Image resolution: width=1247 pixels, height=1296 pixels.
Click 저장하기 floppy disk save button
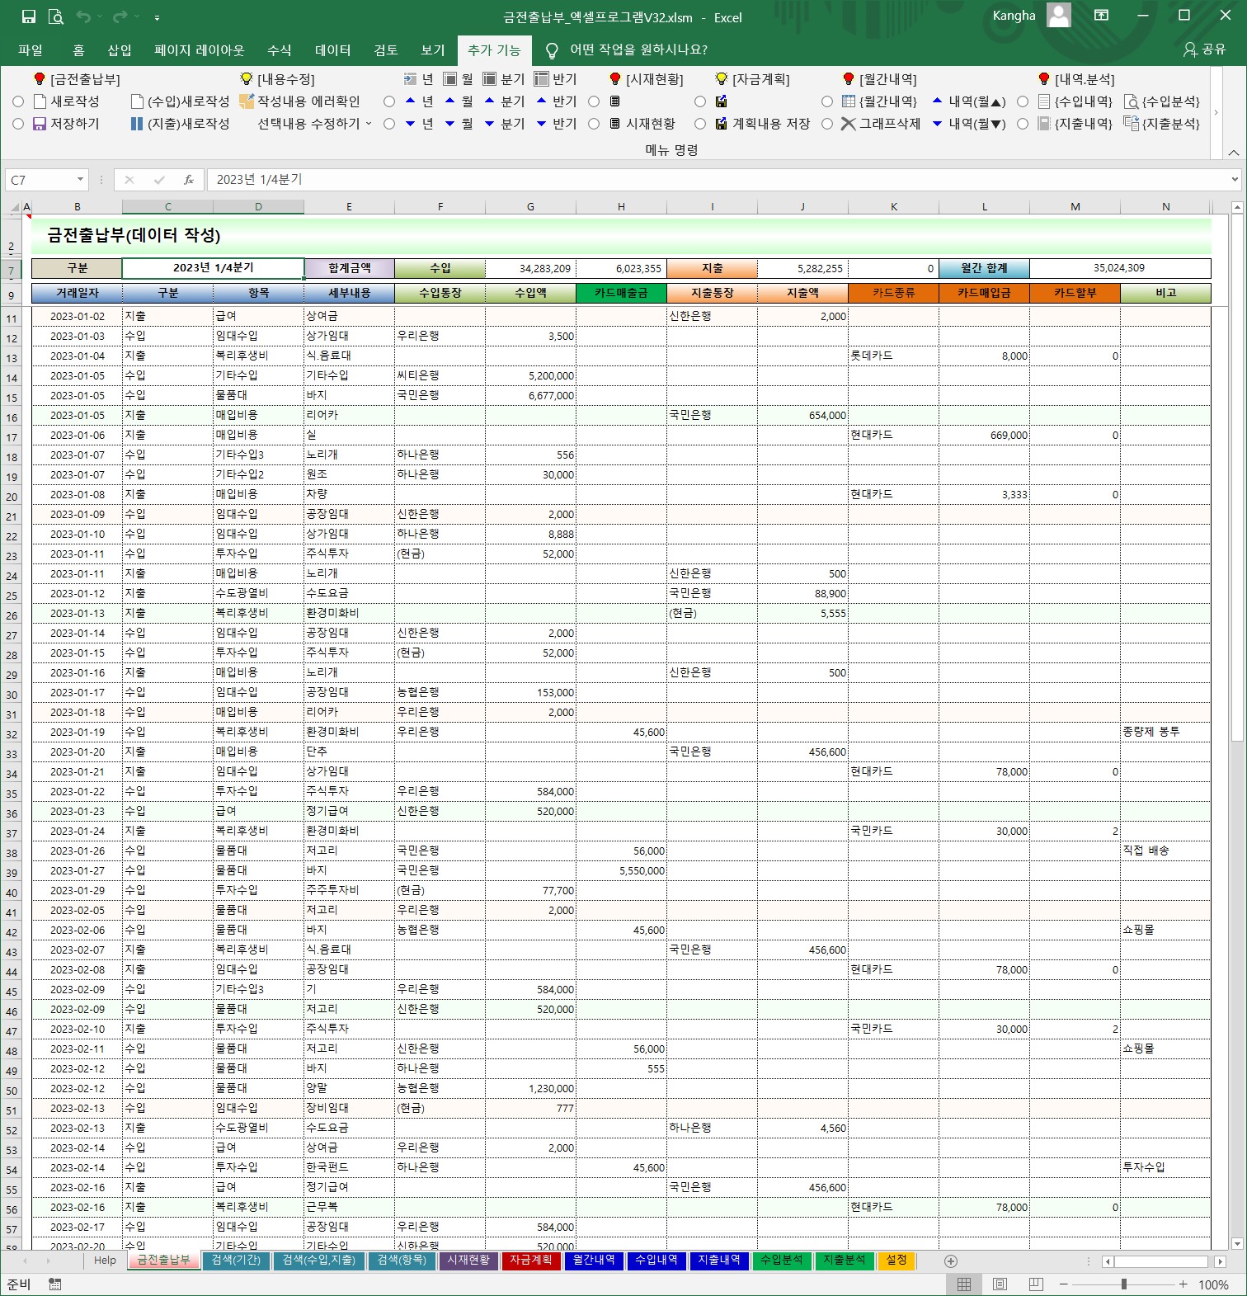[66, 124]
